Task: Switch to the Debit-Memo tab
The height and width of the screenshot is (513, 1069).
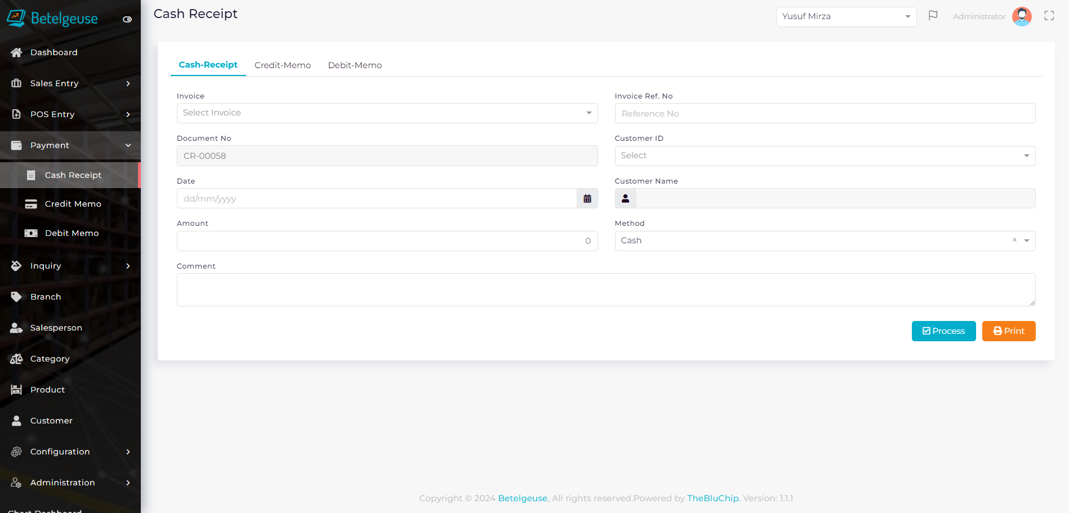Action: [x=355, y=65]
